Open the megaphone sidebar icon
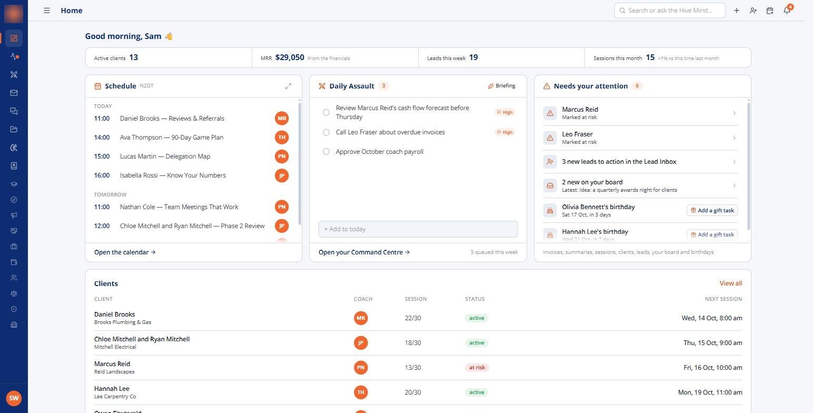This screenshot has height=413, width=813. 14,215
